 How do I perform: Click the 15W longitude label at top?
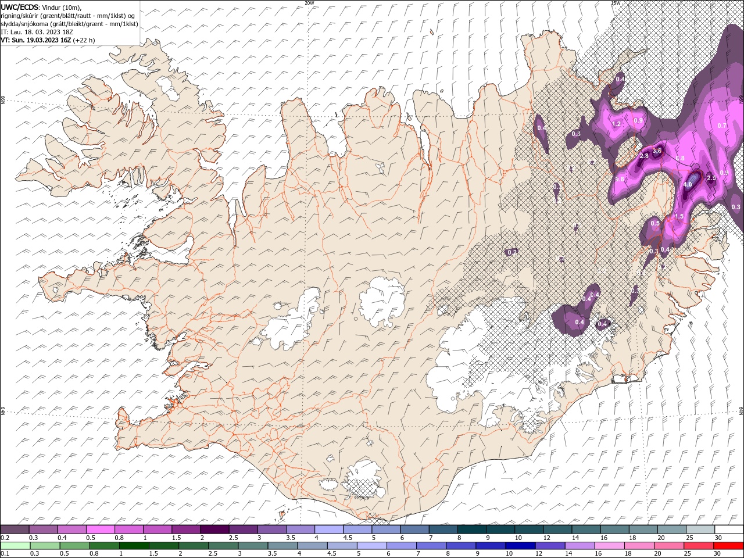(616, 3)
